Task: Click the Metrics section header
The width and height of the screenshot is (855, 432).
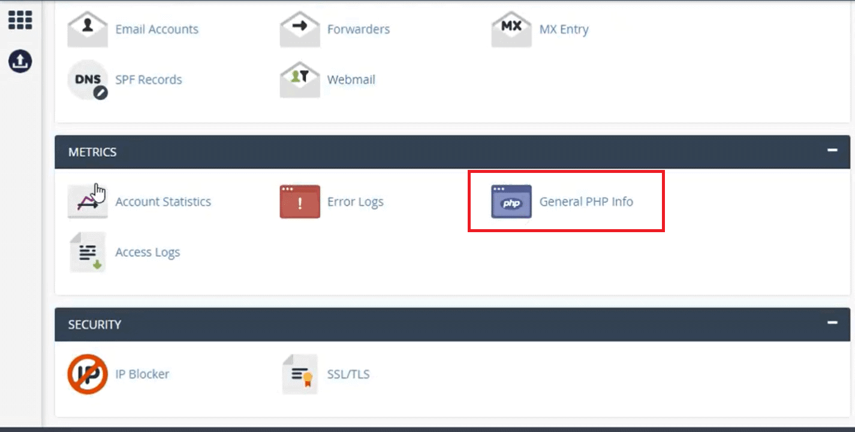Action: coord(452,152)
